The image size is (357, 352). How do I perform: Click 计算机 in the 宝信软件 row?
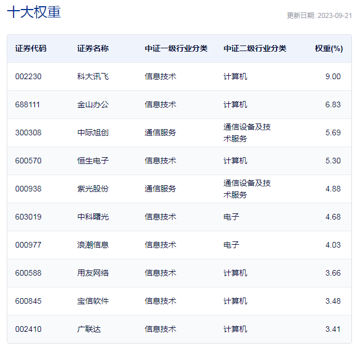[235, 301]
